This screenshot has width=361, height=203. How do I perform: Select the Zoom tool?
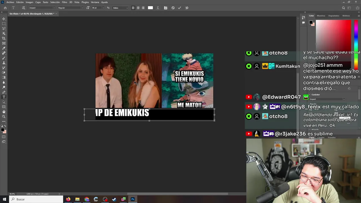tap(4, 116)
